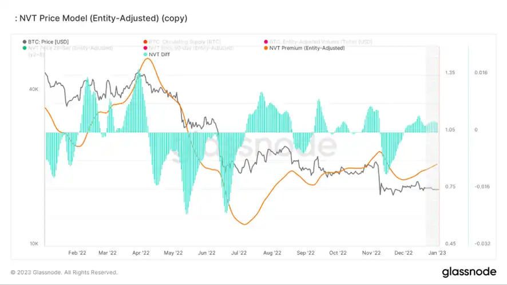This screenshot has height=285, width=507.
Task: Select the Jul '22 label on time axis
Action: click(x=239, y=252)
